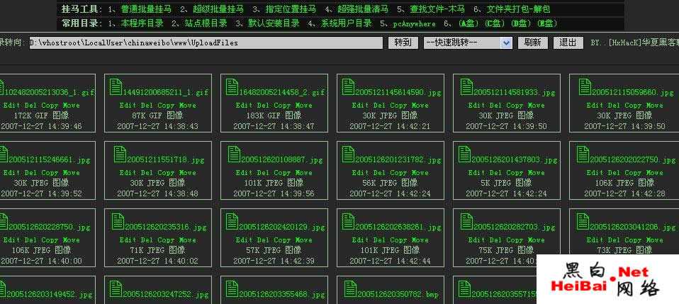The image size is (679, 304).
Task: Click the file icon for 200512114581933.jpg
Action: [x=467, y=86]
